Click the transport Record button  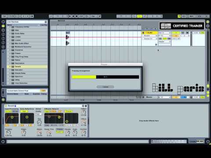[76, 16]
